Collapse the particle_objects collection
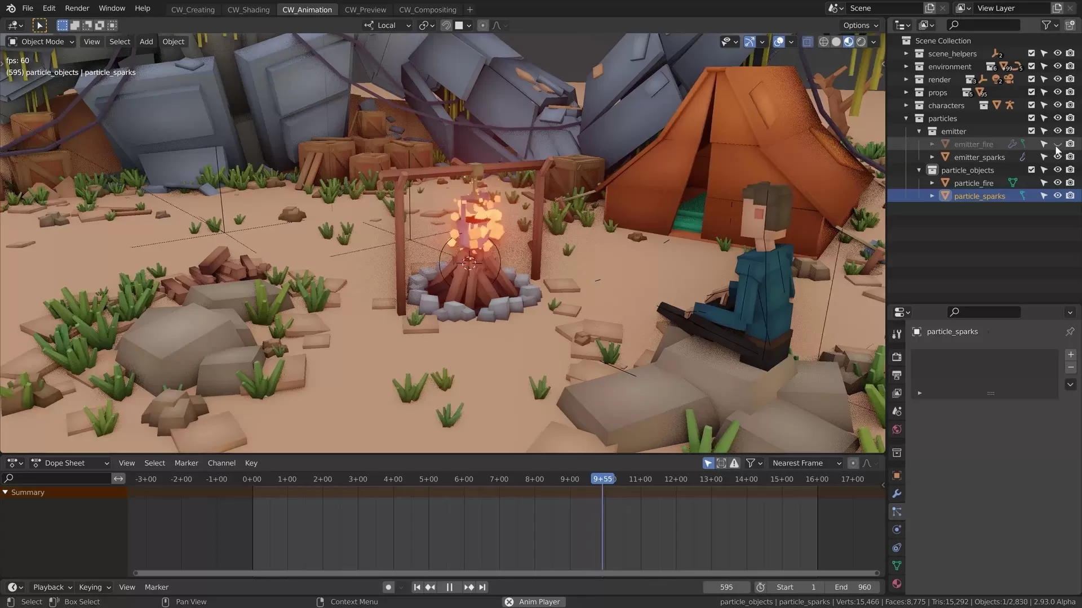This screenshot has height=608, width=1082. click(919, 170)
